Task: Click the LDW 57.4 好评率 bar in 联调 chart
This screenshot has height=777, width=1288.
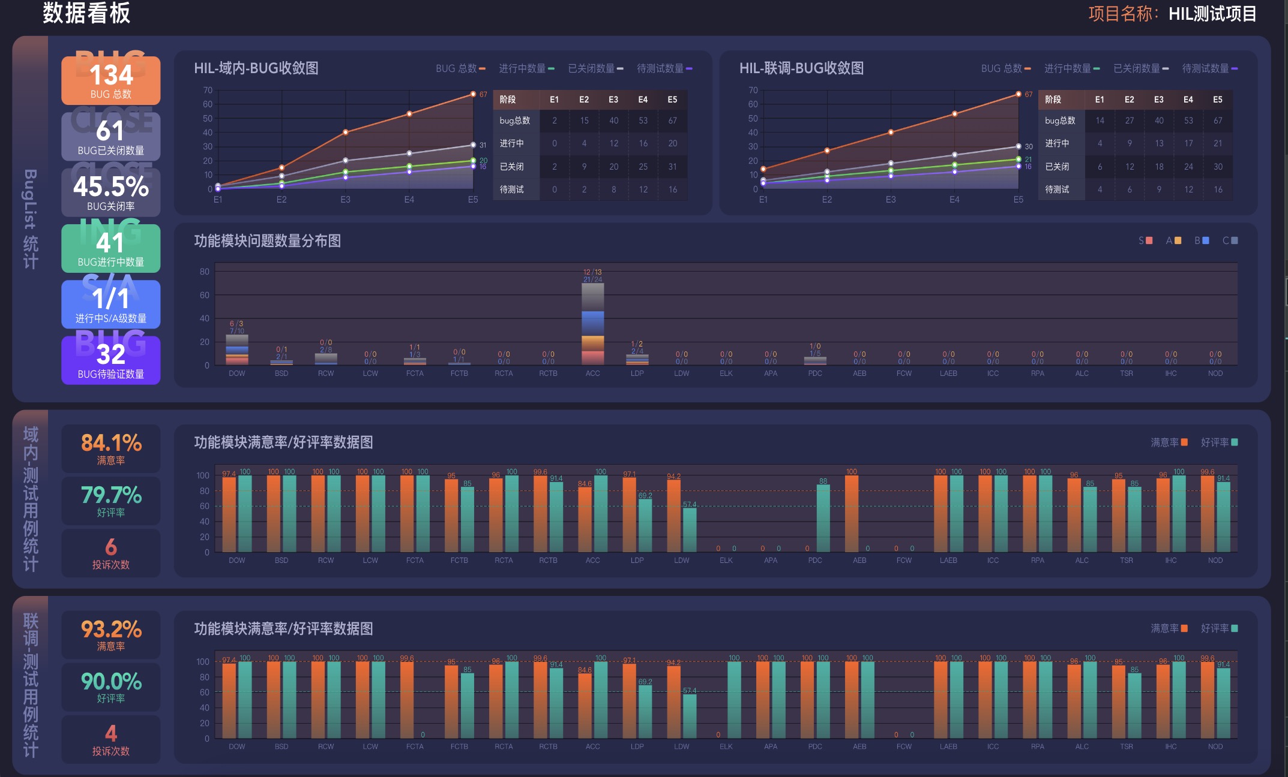Action: pos(690,716)
